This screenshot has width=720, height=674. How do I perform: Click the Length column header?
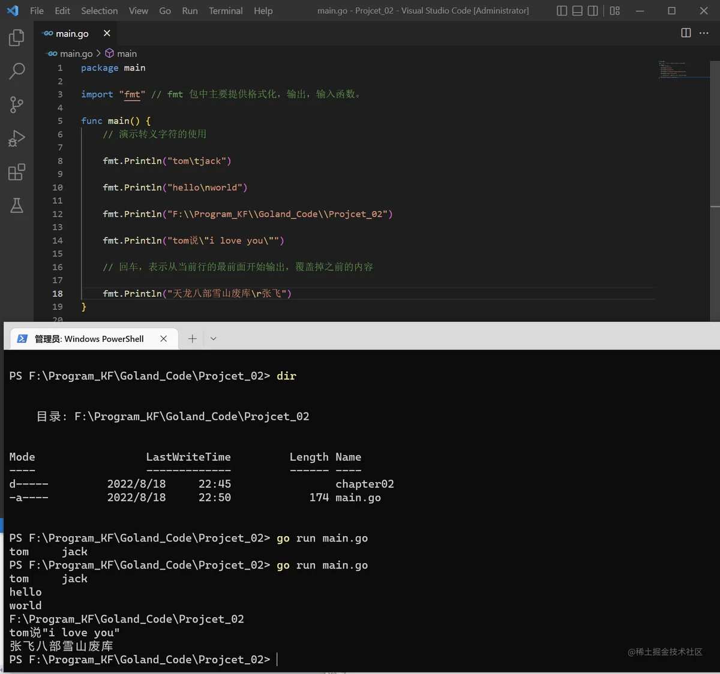[x=309, y=457]
